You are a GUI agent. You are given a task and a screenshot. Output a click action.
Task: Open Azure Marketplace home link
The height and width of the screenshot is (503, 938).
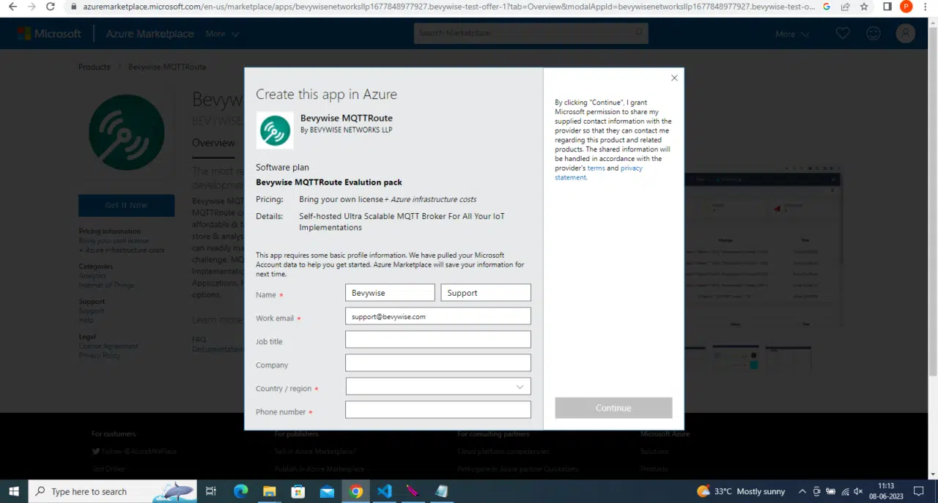[149, 34]
